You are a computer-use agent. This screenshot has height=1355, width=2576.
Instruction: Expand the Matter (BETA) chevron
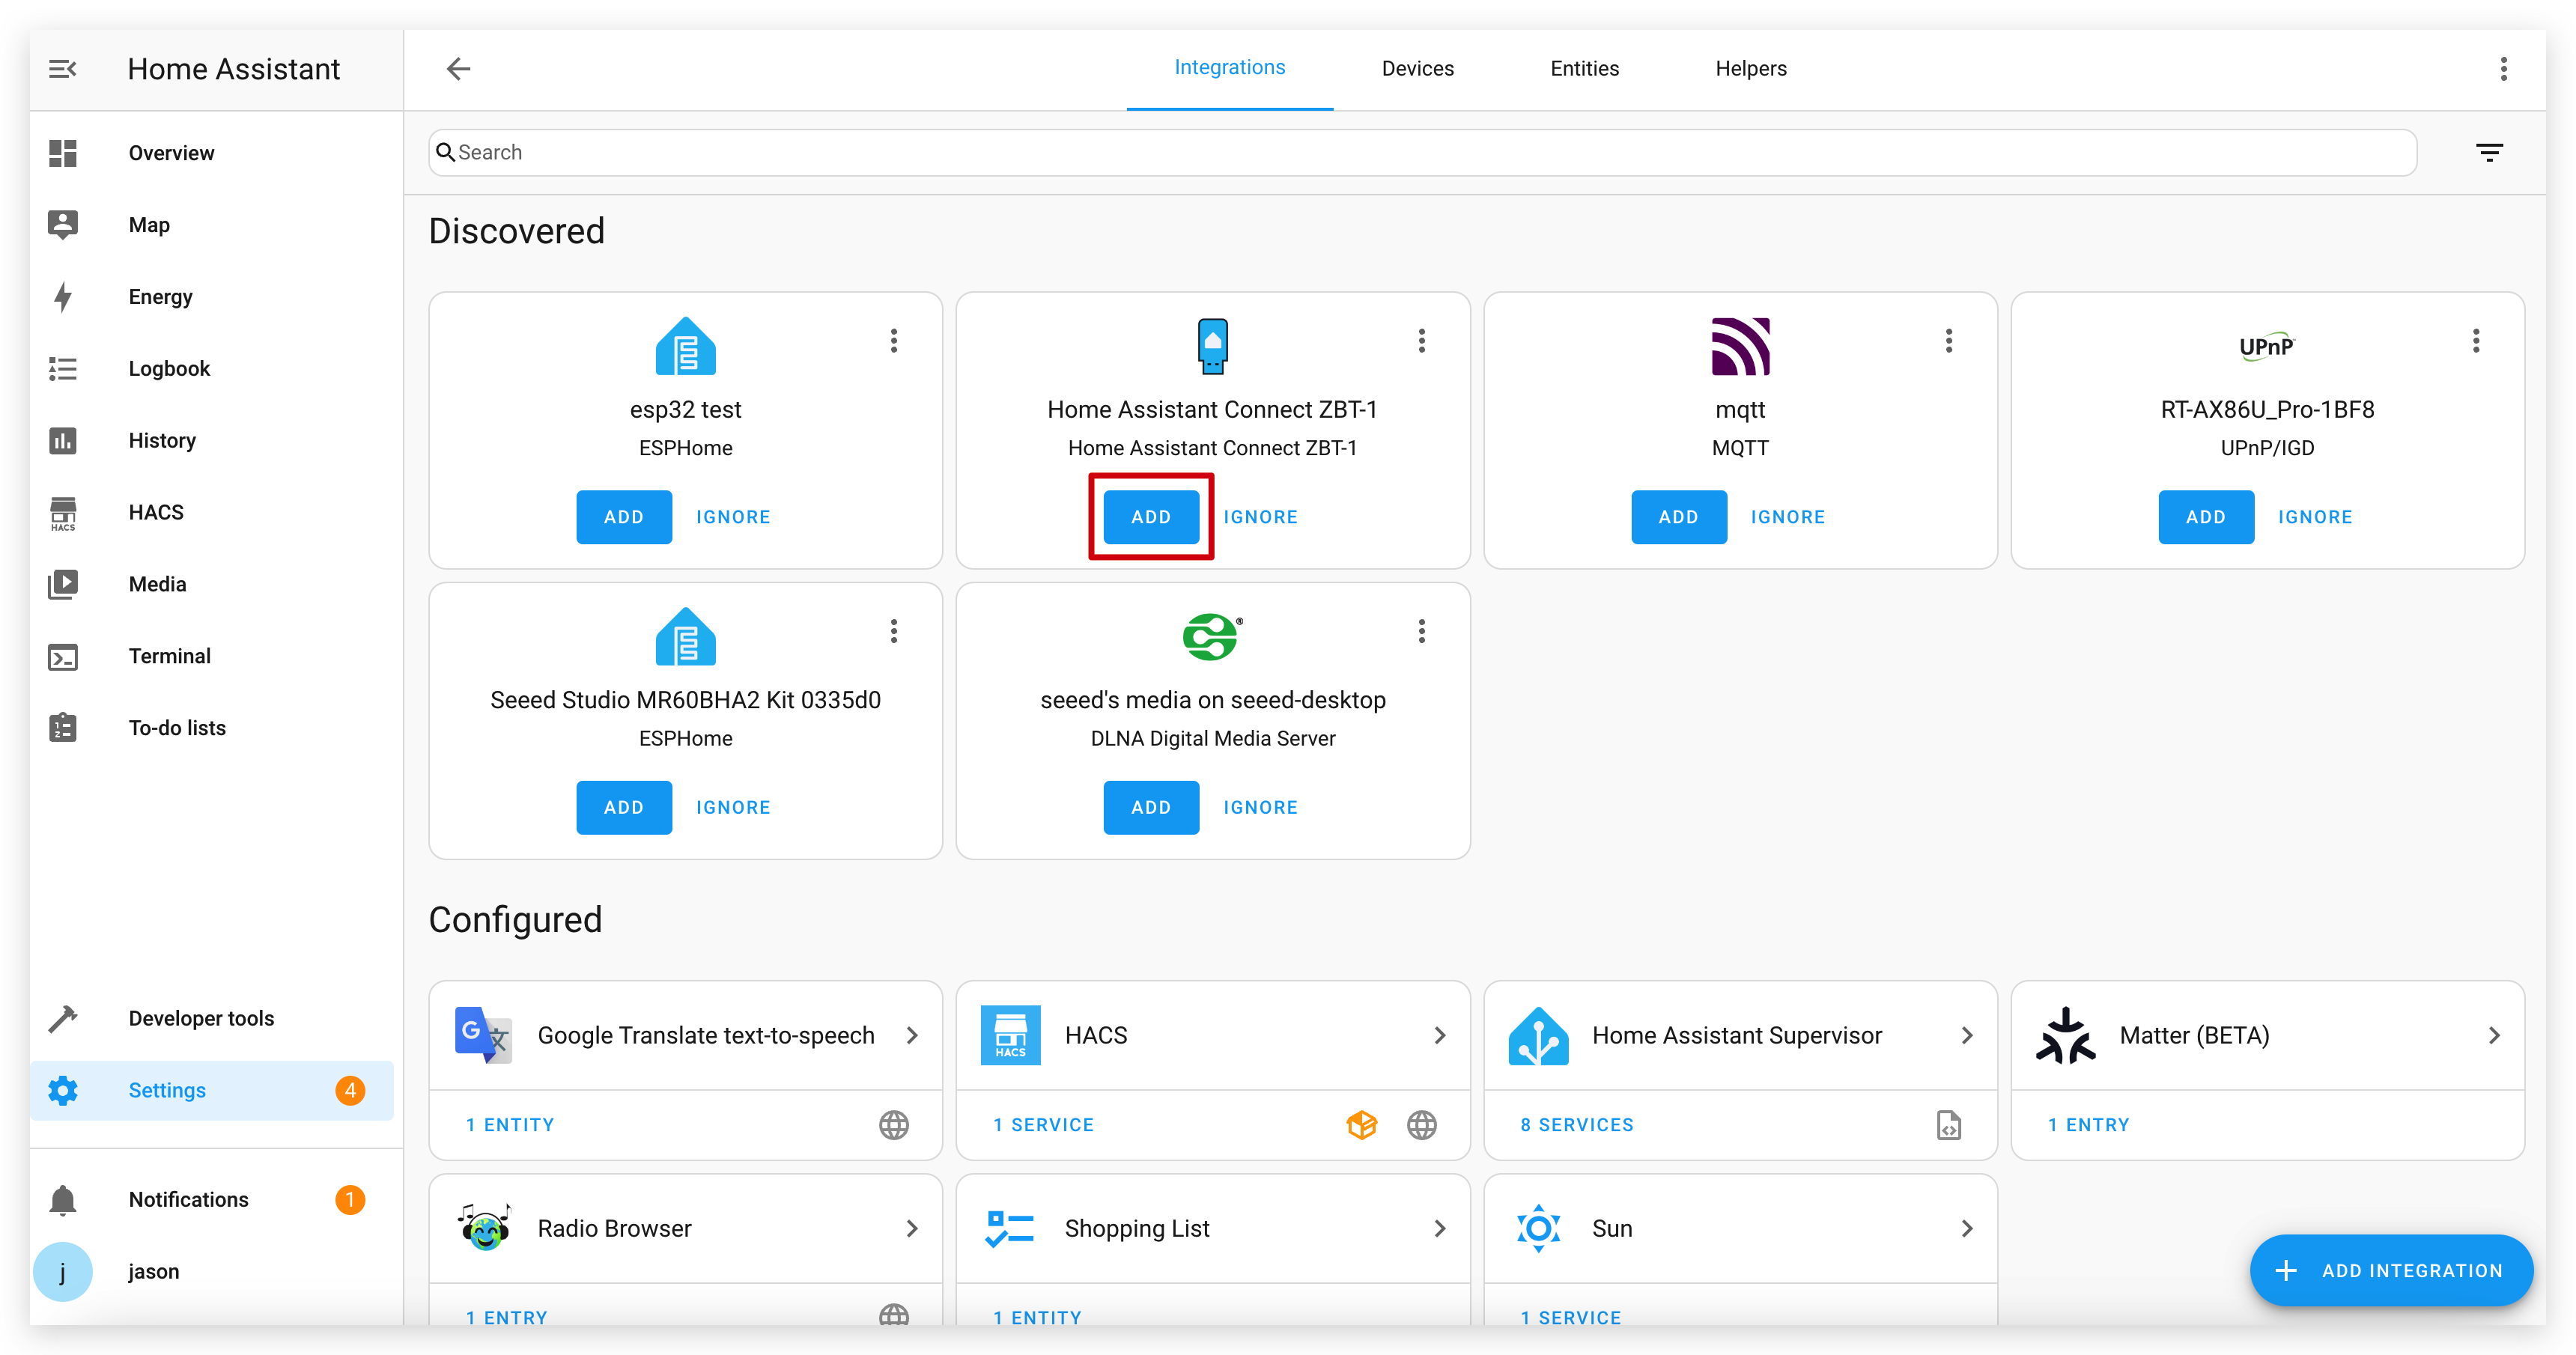point(2493,1035)
